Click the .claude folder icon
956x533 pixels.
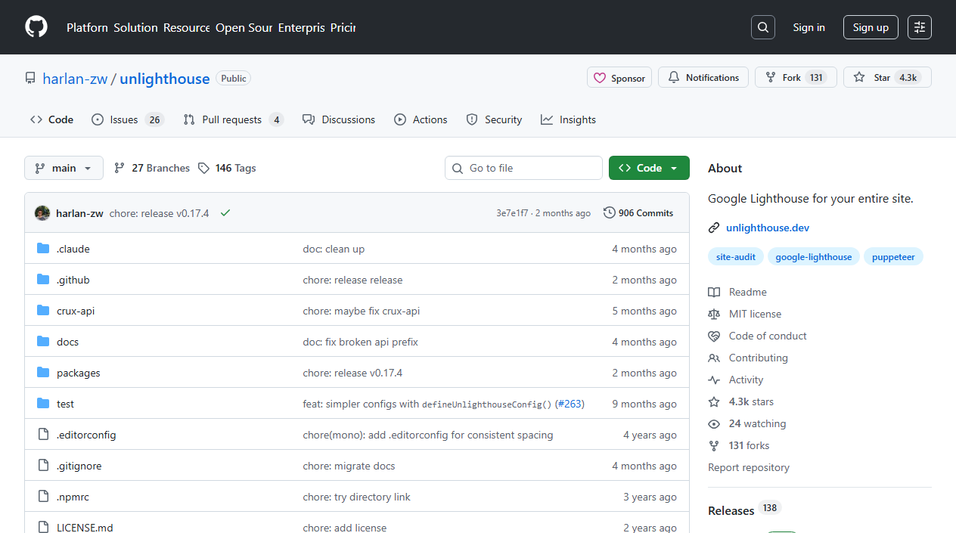43,249
